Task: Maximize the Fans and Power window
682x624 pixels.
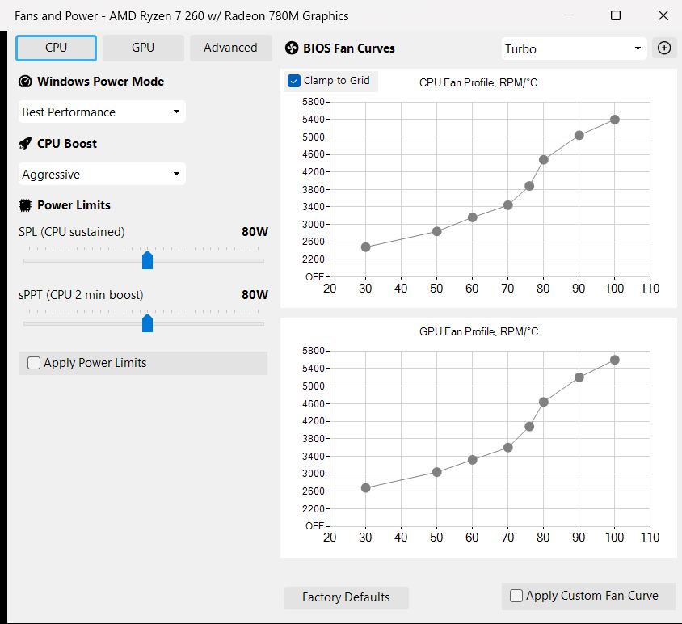Action: coord(616,15)
